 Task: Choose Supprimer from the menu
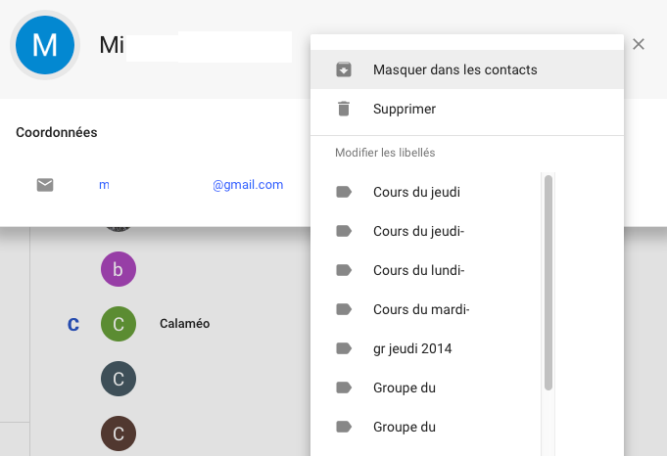tap(467, 109)
